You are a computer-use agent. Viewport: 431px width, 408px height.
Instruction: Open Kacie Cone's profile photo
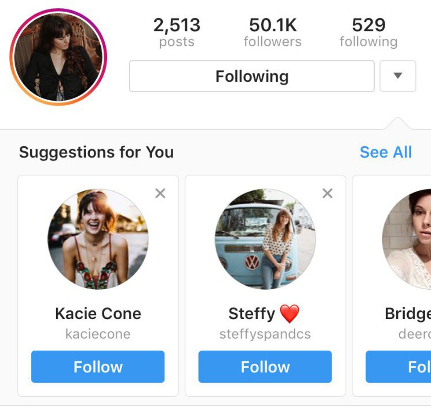click(98, 239)
